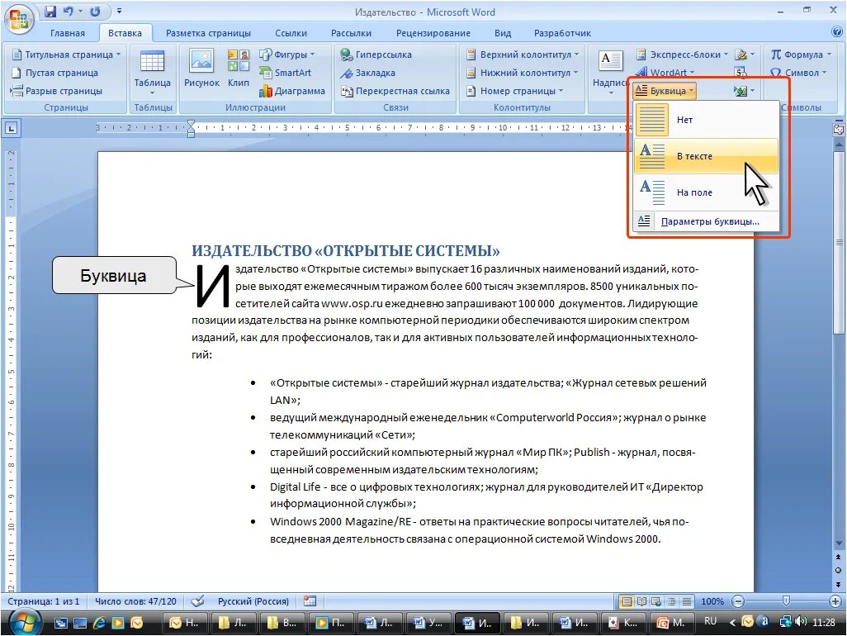Switch to Разметка страницы tab
Viewport: 847px width, 636px height.
pyautogui.click(x=209, y=33)
